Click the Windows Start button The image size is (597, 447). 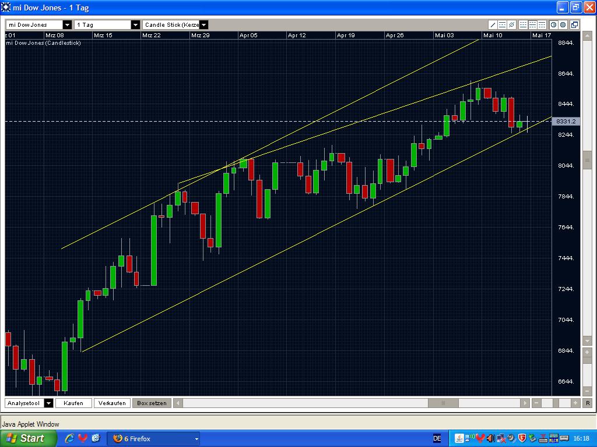(x=28, y=438)
